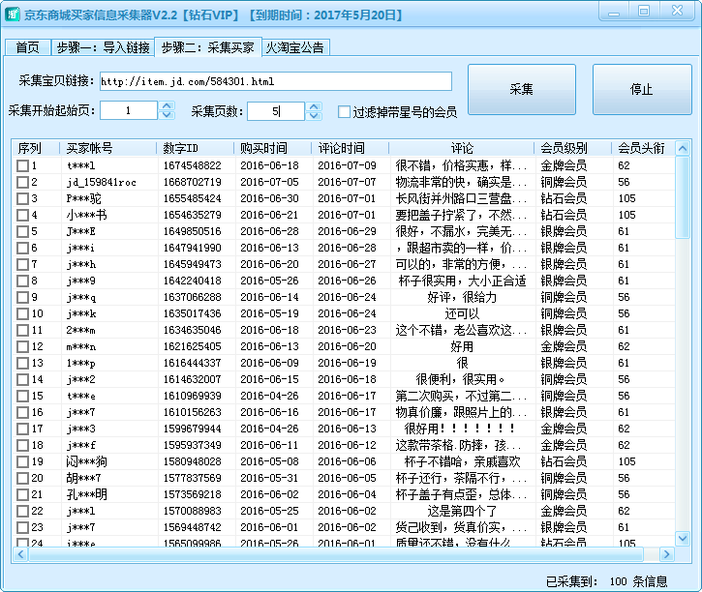Click the vertical scrollbar down arrow

(x=683, y=538)
